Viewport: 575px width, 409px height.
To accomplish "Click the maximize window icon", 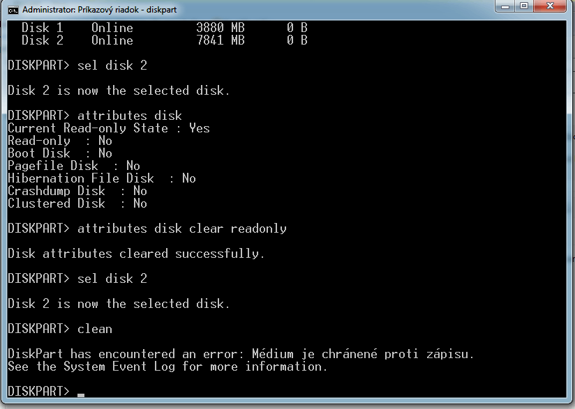I will click(x=525, y=8).
